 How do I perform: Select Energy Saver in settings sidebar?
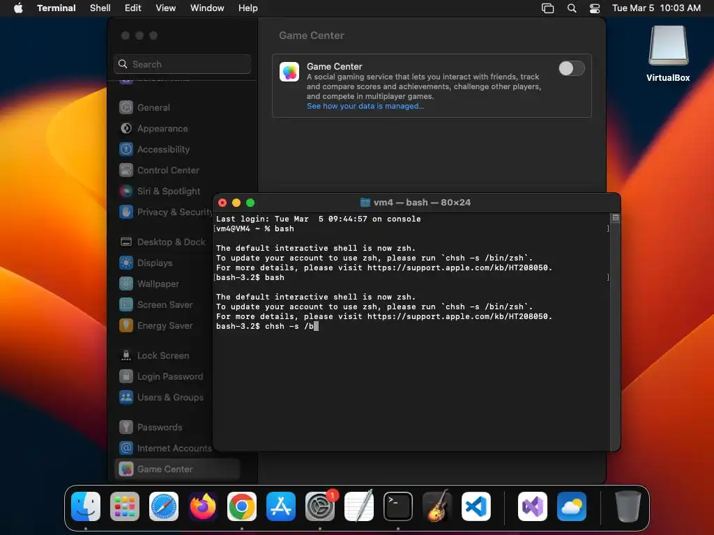164,326
